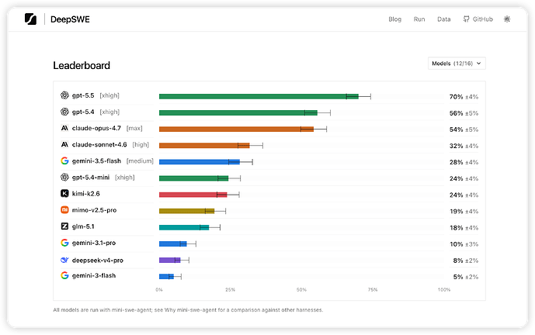
Task: Open the Data page
Action: [444, 19]
